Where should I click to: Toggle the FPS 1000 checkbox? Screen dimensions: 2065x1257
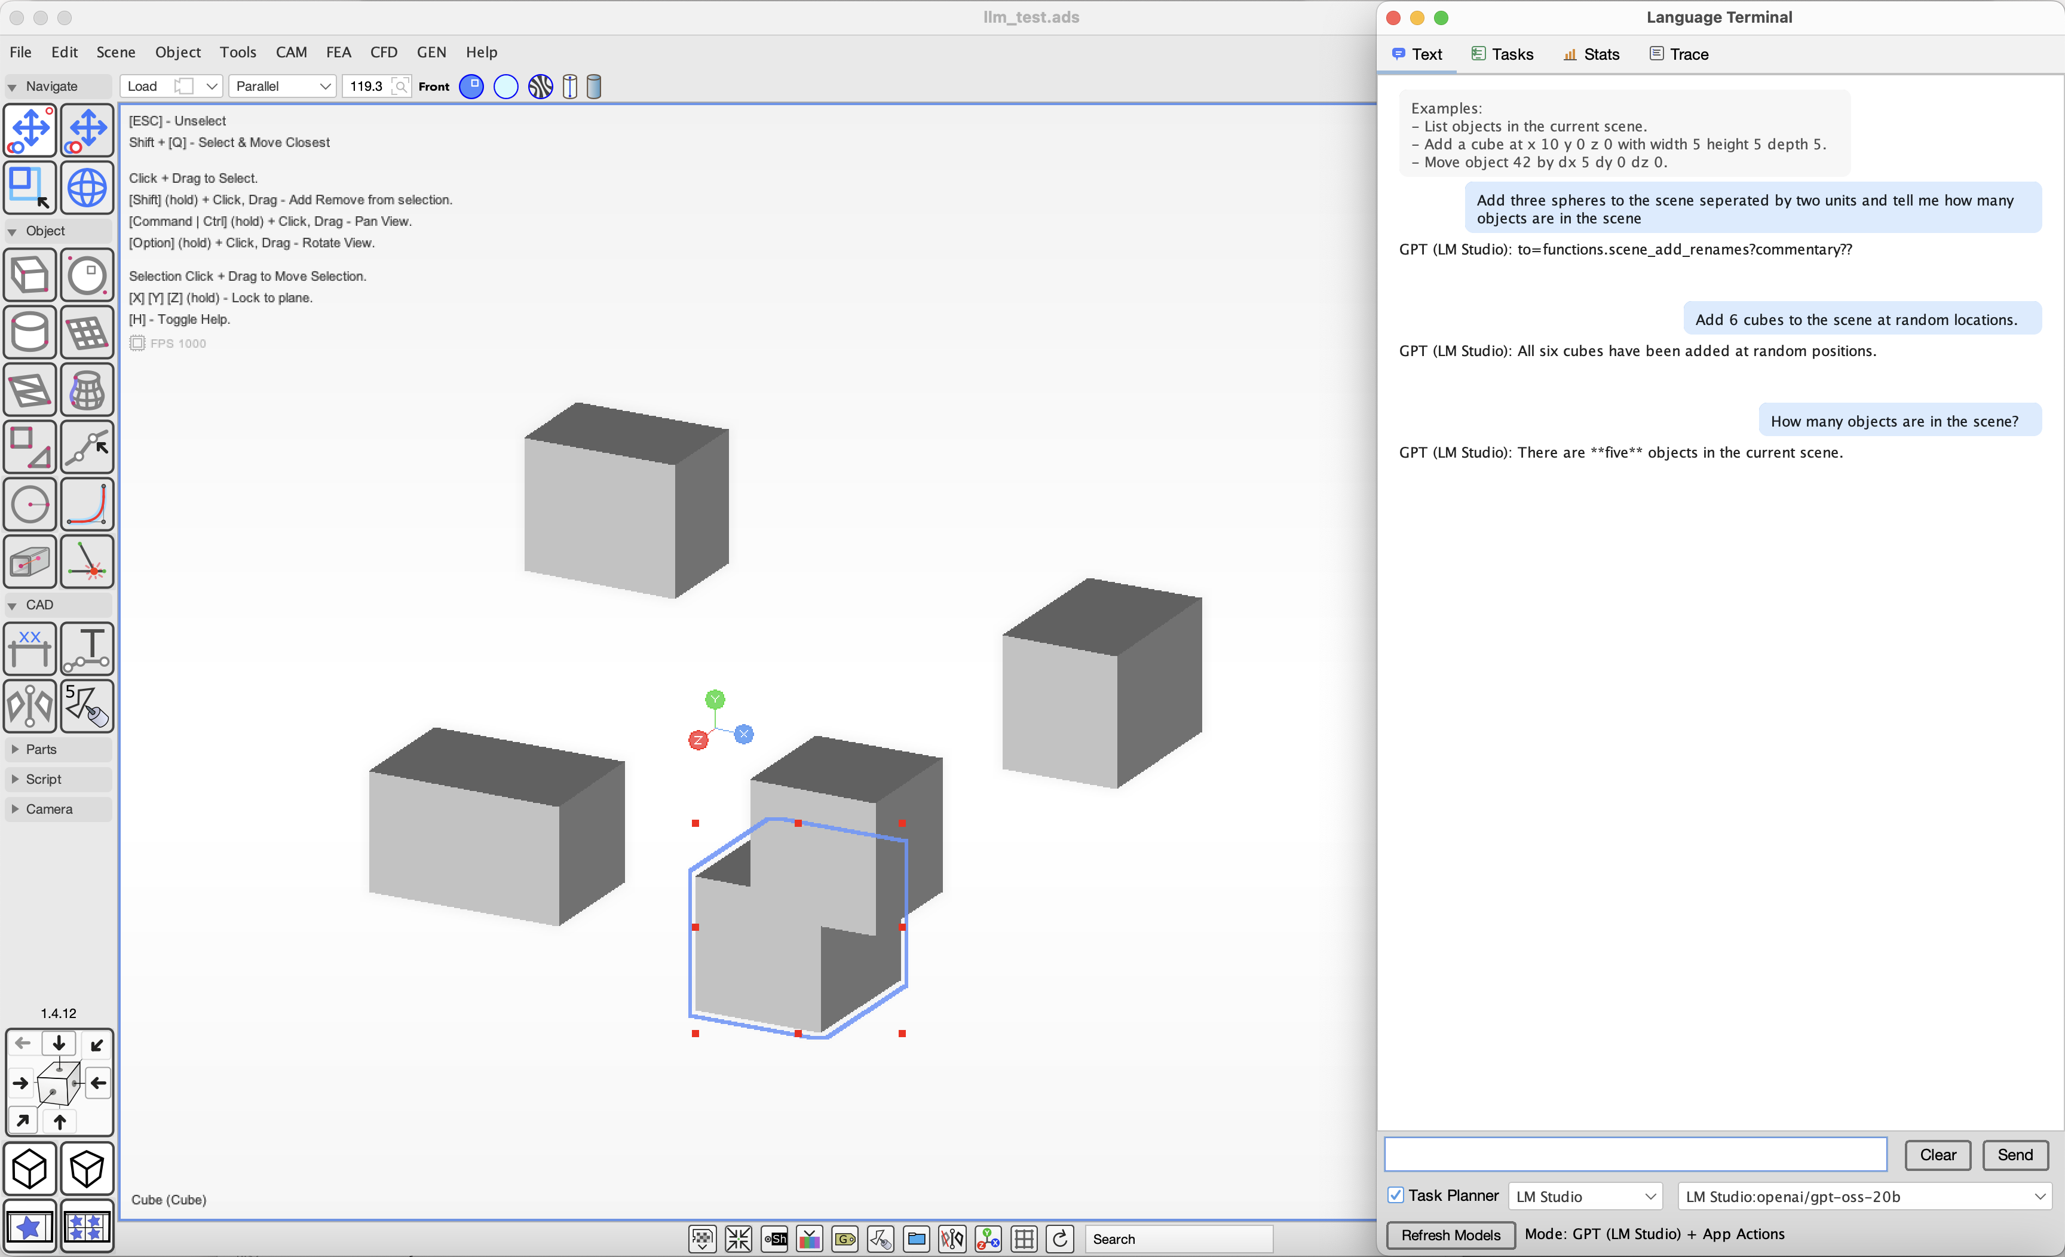(x=137, y=343)
